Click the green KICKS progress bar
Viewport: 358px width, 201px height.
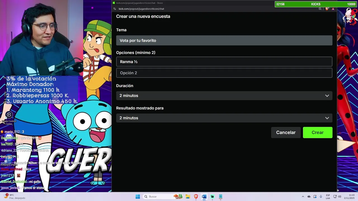pyautogui.click(x=316, y=4)
